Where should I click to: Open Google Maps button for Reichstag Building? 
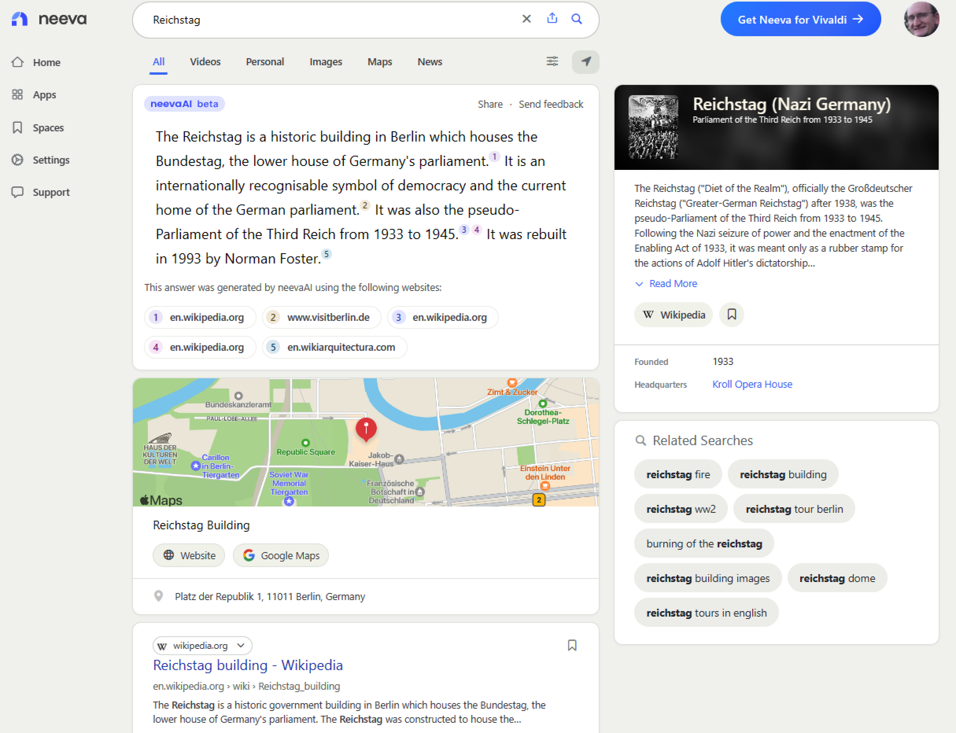coord(281,555)
